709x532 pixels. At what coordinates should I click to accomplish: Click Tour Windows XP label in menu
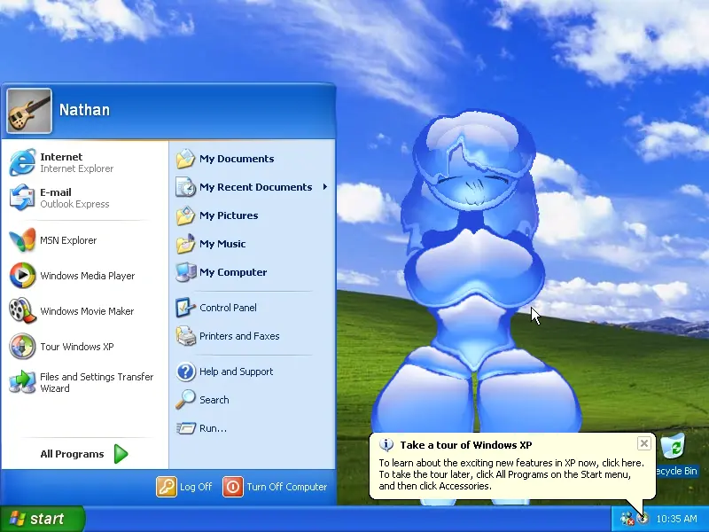[77, 347]
